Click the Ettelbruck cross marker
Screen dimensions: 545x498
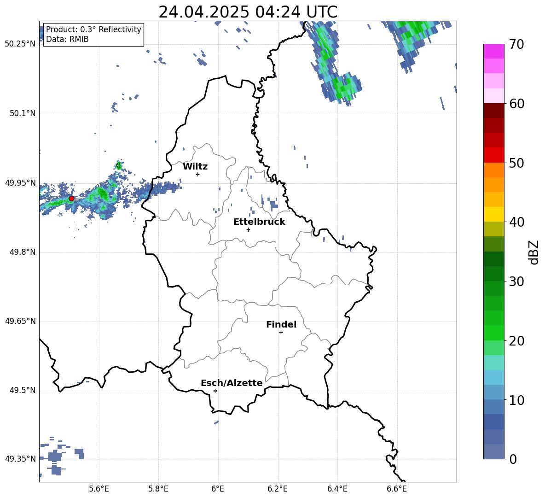click(248, 229)
